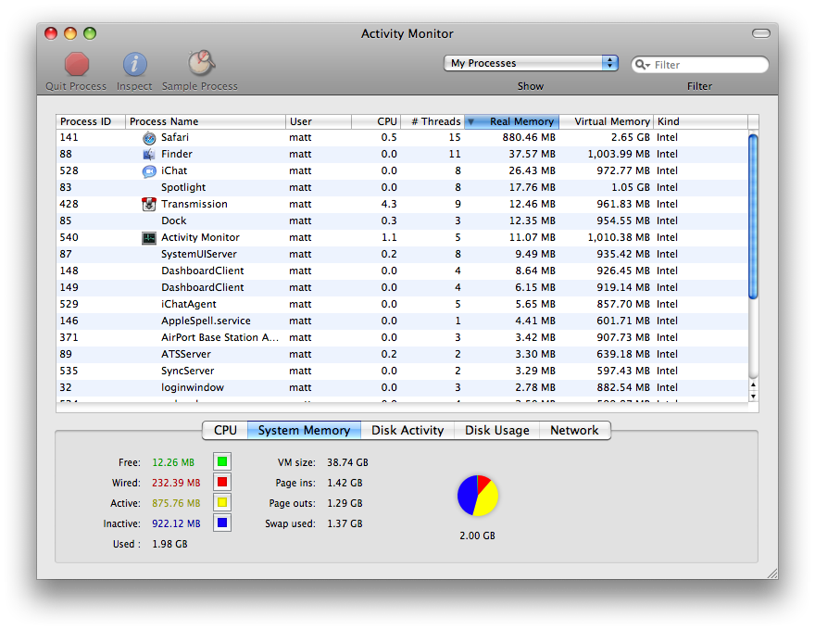This screenshot has height=630, width=815.
Task: Click the toolbar toggle pill button
Action: [x=761, y=33]
